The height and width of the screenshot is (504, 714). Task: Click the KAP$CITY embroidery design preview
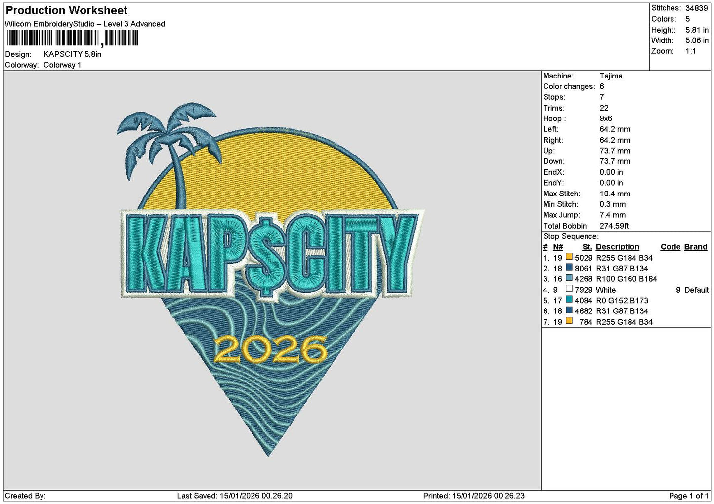tap(271, 279)
